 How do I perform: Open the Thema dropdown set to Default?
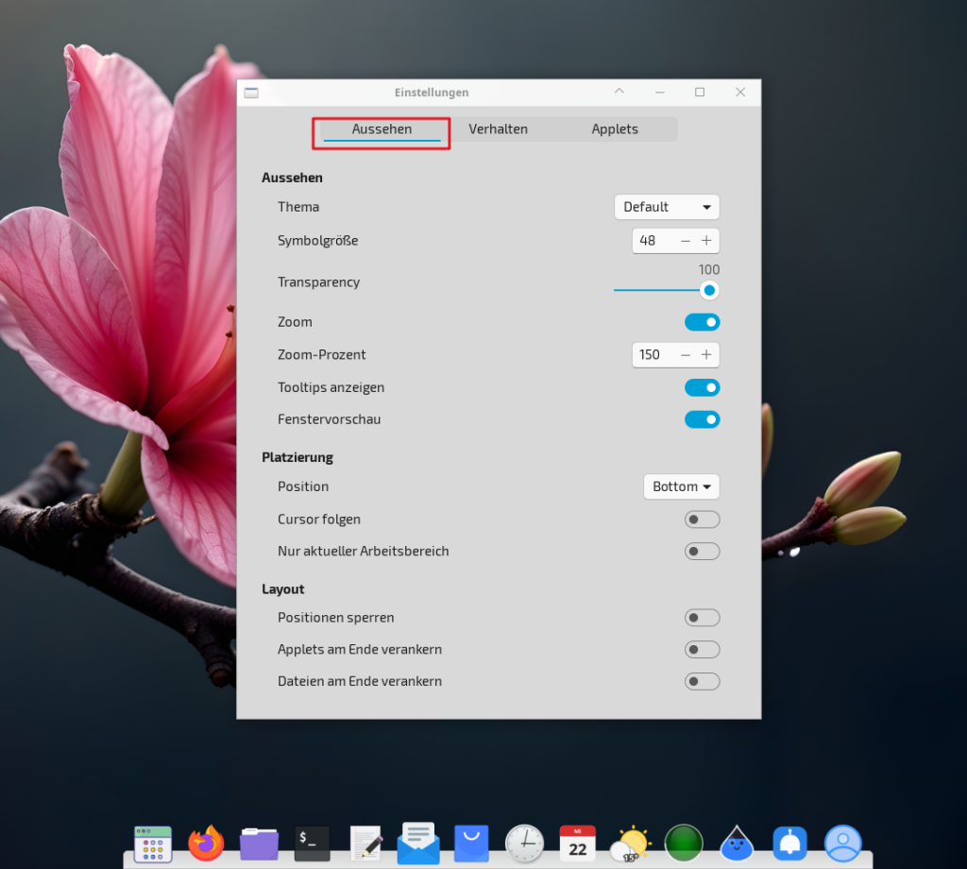coord(666,207)
